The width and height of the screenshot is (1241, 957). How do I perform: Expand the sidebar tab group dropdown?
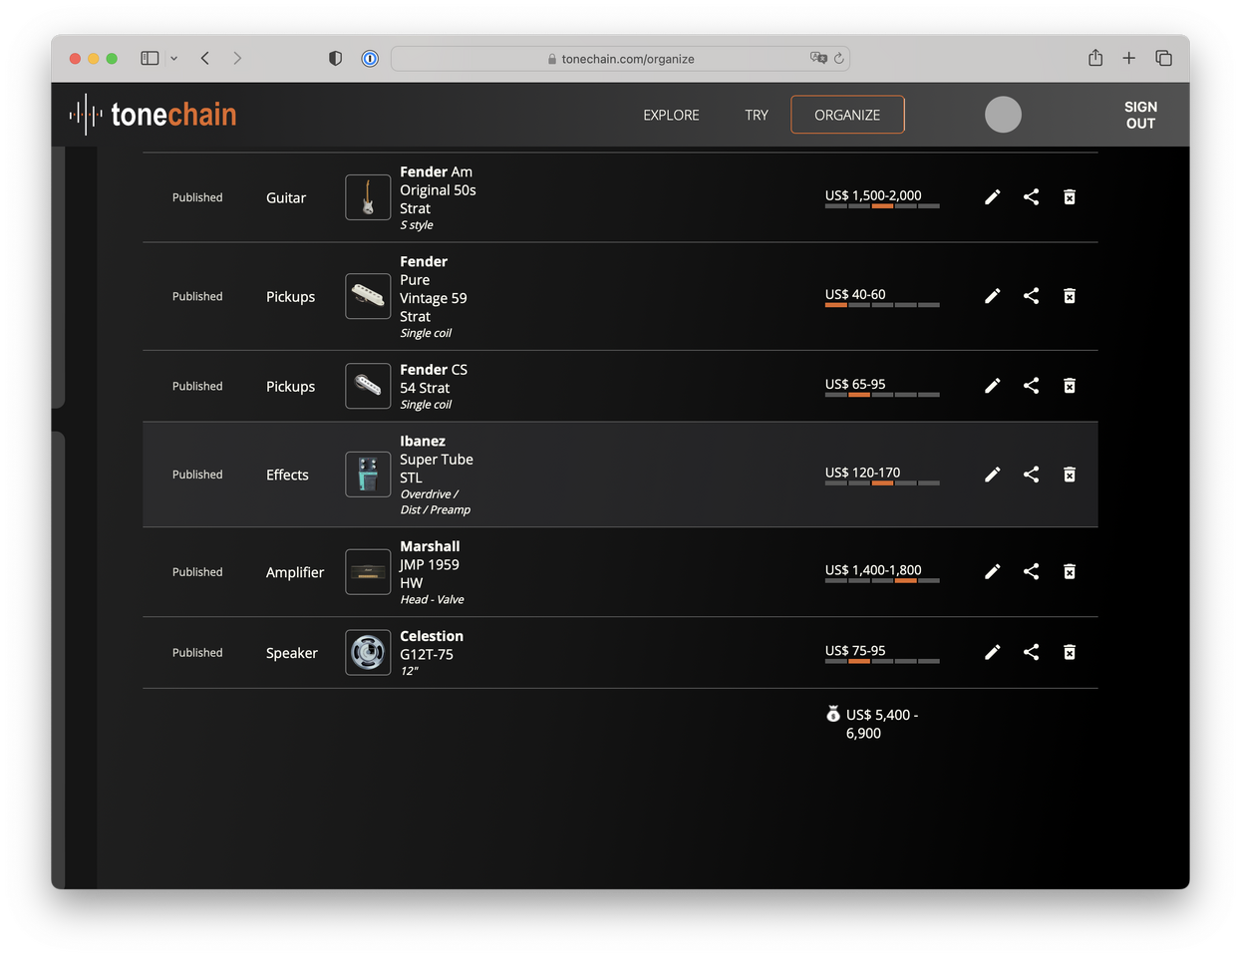pyautogui.click(x=173, y=59)
